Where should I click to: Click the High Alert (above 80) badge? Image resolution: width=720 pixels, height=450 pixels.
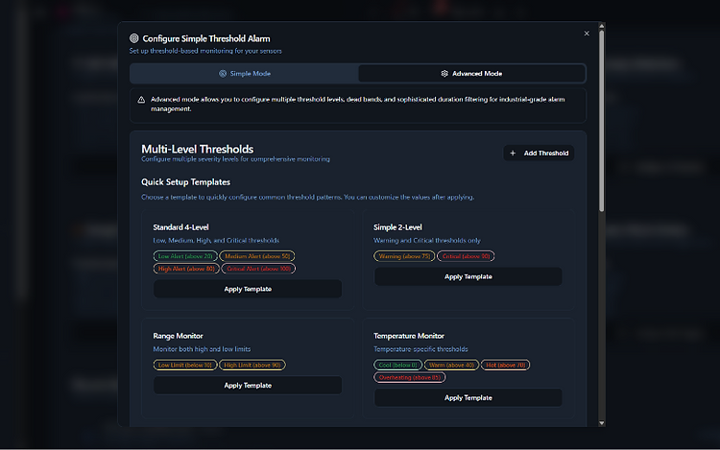[x=186, y=269]
